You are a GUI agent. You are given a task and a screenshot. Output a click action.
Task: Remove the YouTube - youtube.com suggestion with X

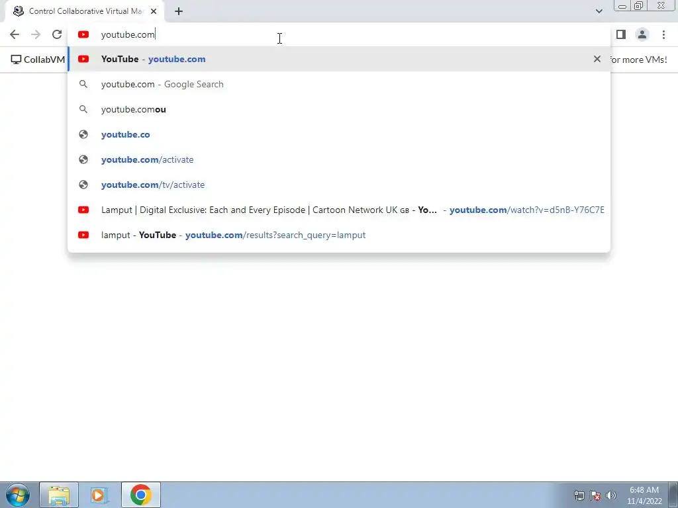click(x=597, y=59)
